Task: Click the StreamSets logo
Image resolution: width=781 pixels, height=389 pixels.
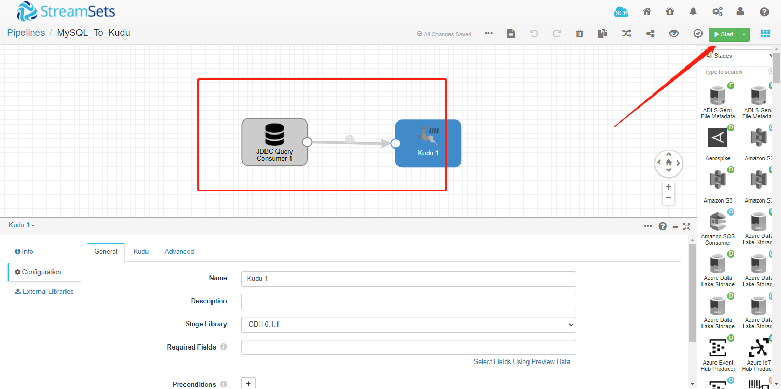Action: click(x=66, y=11)
